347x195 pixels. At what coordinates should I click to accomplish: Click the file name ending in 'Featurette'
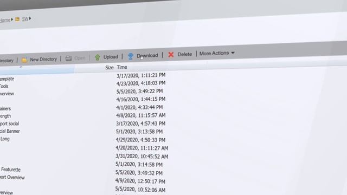(x=11, y=170)
